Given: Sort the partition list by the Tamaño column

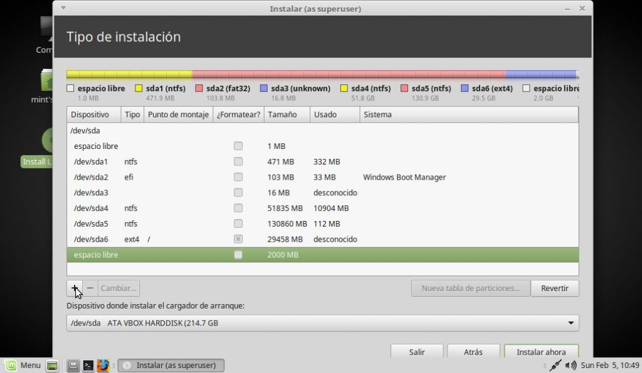Looking at the screenshot, I should [x=287, y=115].
